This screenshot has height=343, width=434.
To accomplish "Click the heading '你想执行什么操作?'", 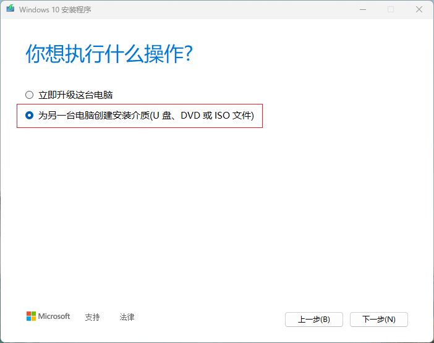I will [x=109, y=54].
